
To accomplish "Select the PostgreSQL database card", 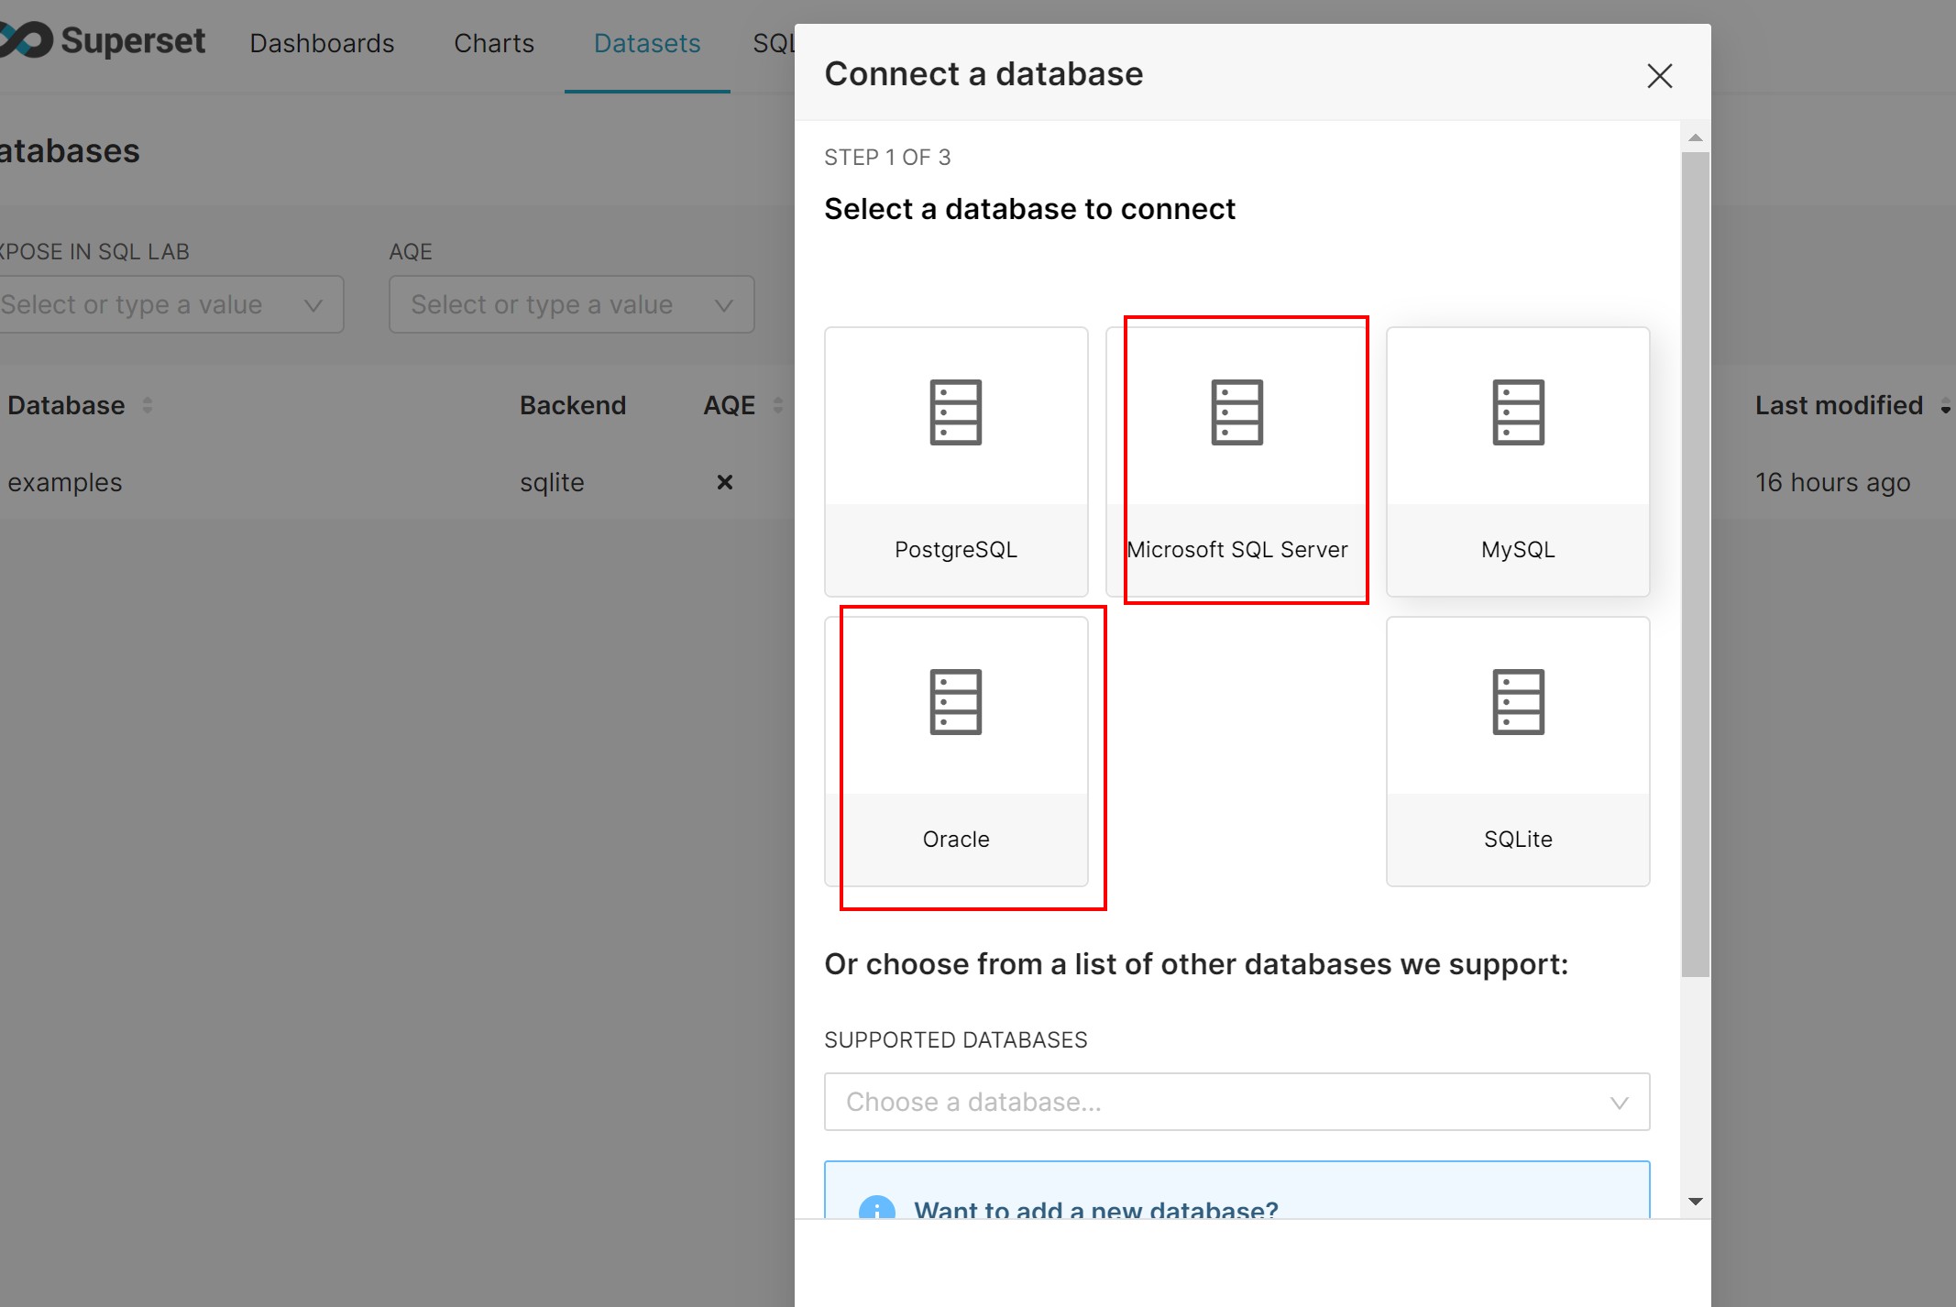I will [x=956, y=461].
